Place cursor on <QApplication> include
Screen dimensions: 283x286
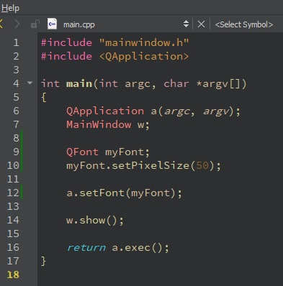(x=144, y=57)
